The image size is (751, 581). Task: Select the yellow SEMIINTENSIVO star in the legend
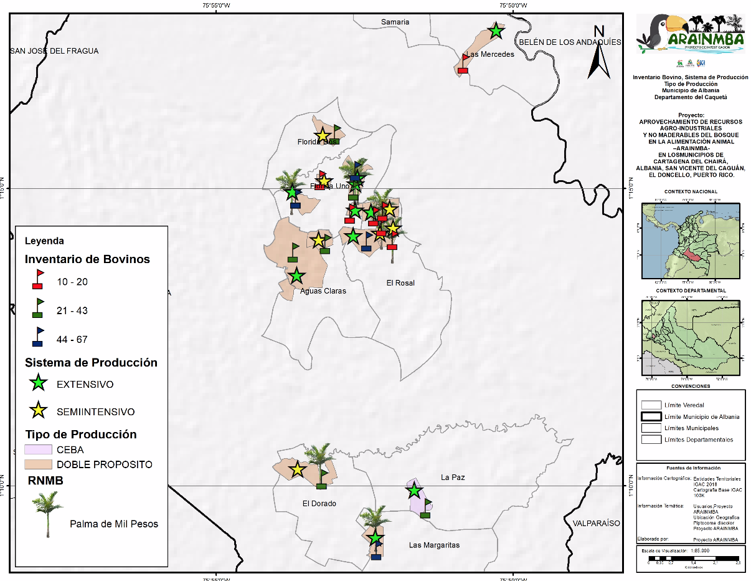click(x=39, y=411)
